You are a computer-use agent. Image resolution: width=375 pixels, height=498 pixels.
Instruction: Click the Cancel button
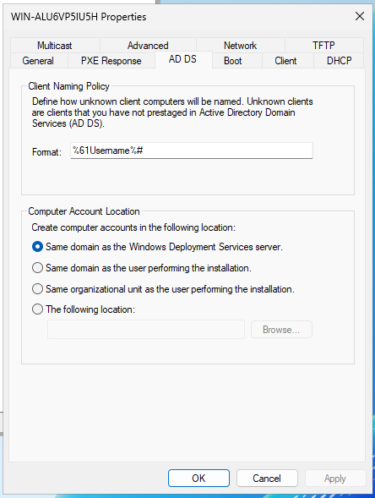pos(267,478)
